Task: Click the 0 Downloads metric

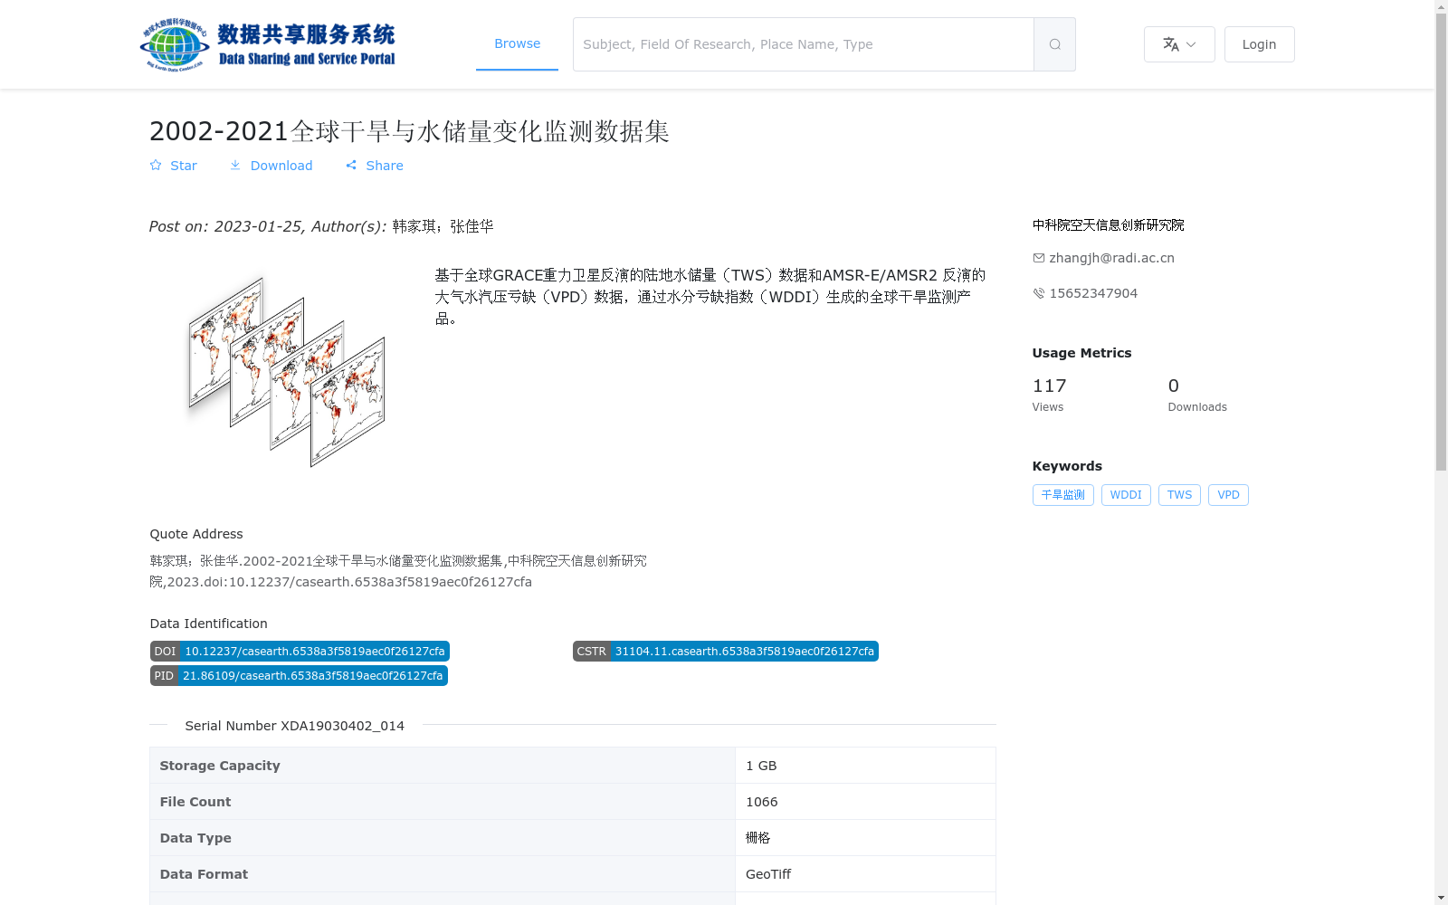Action: (1197, 395)
